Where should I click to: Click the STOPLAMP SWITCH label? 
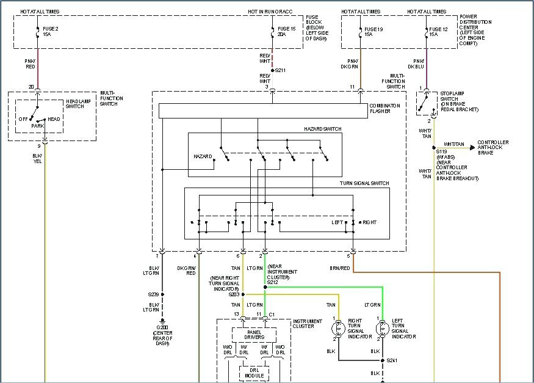pyautogui.click(x=459, y=101)
